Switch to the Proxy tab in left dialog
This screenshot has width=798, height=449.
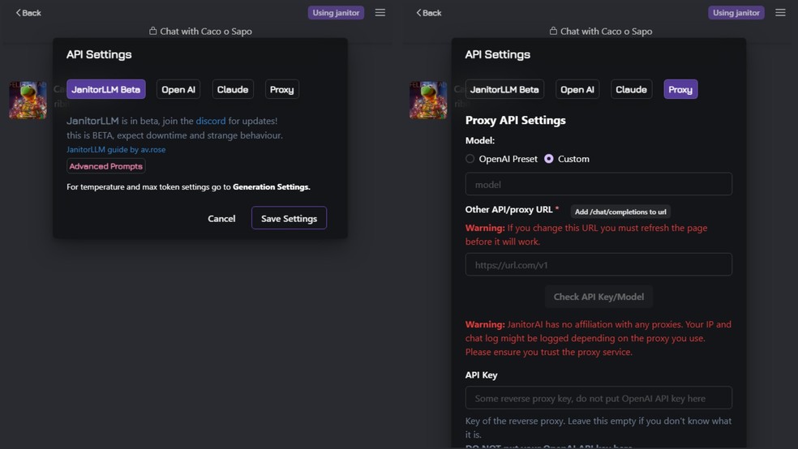click(281, 89)
